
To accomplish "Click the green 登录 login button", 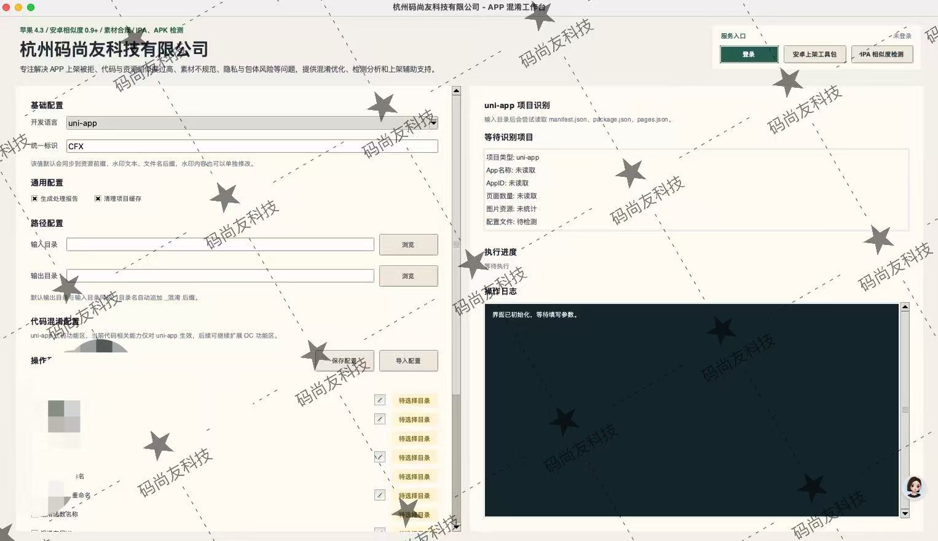I will pyautogui.click(x=749, y=54).
